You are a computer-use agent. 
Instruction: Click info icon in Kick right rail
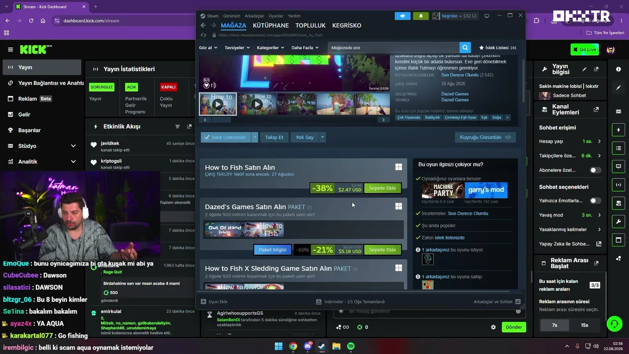[618, 69]
